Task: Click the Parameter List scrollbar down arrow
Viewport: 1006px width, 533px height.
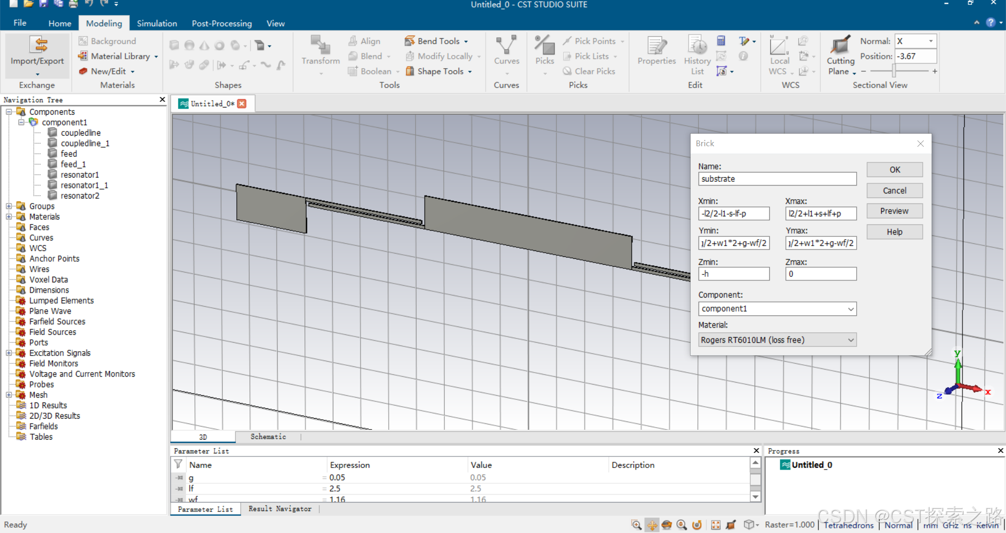Action: [755, 496]
